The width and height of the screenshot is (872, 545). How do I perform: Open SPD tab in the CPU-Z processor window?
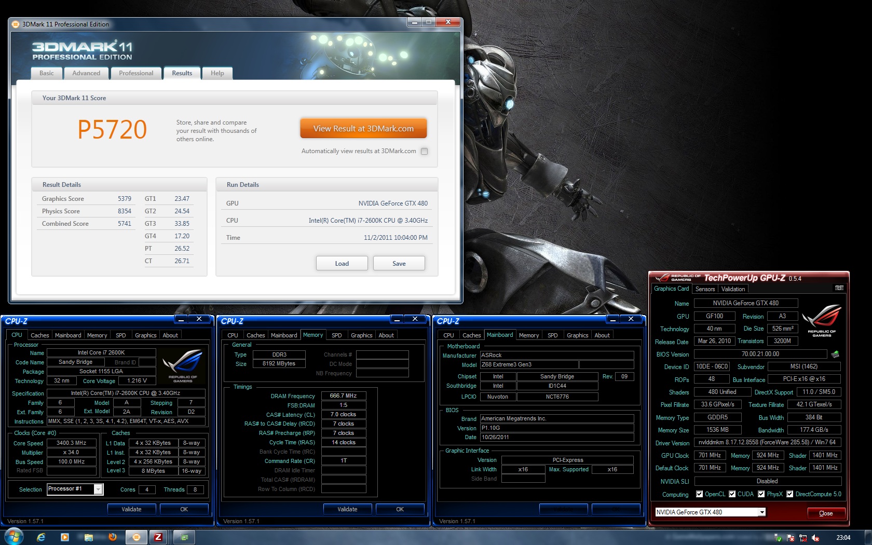(x=120, y=335)
